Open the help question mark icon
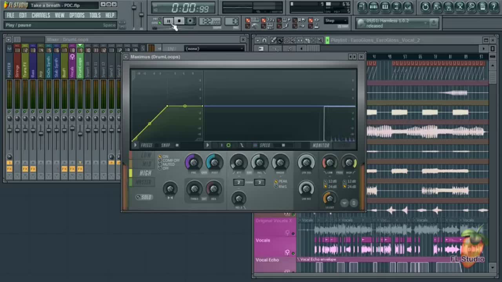Screen dimensions: 502x282 point(494,7)
